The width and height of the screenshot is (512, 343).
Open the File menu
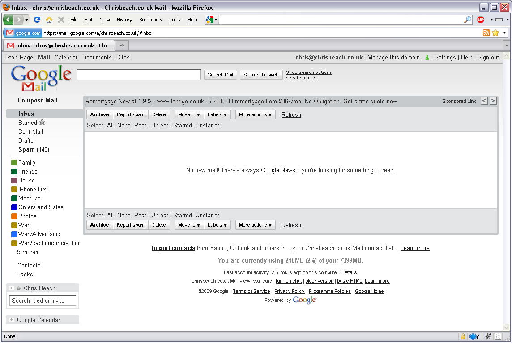pyautogui.click(x=74, y=20)
